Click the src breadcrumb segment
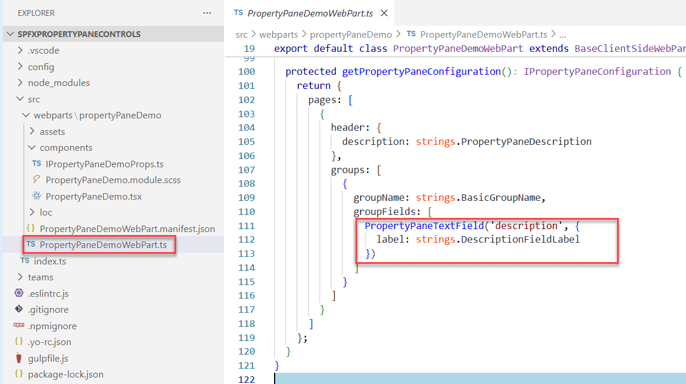Screen dimensions: 686x384 point(242,35)
